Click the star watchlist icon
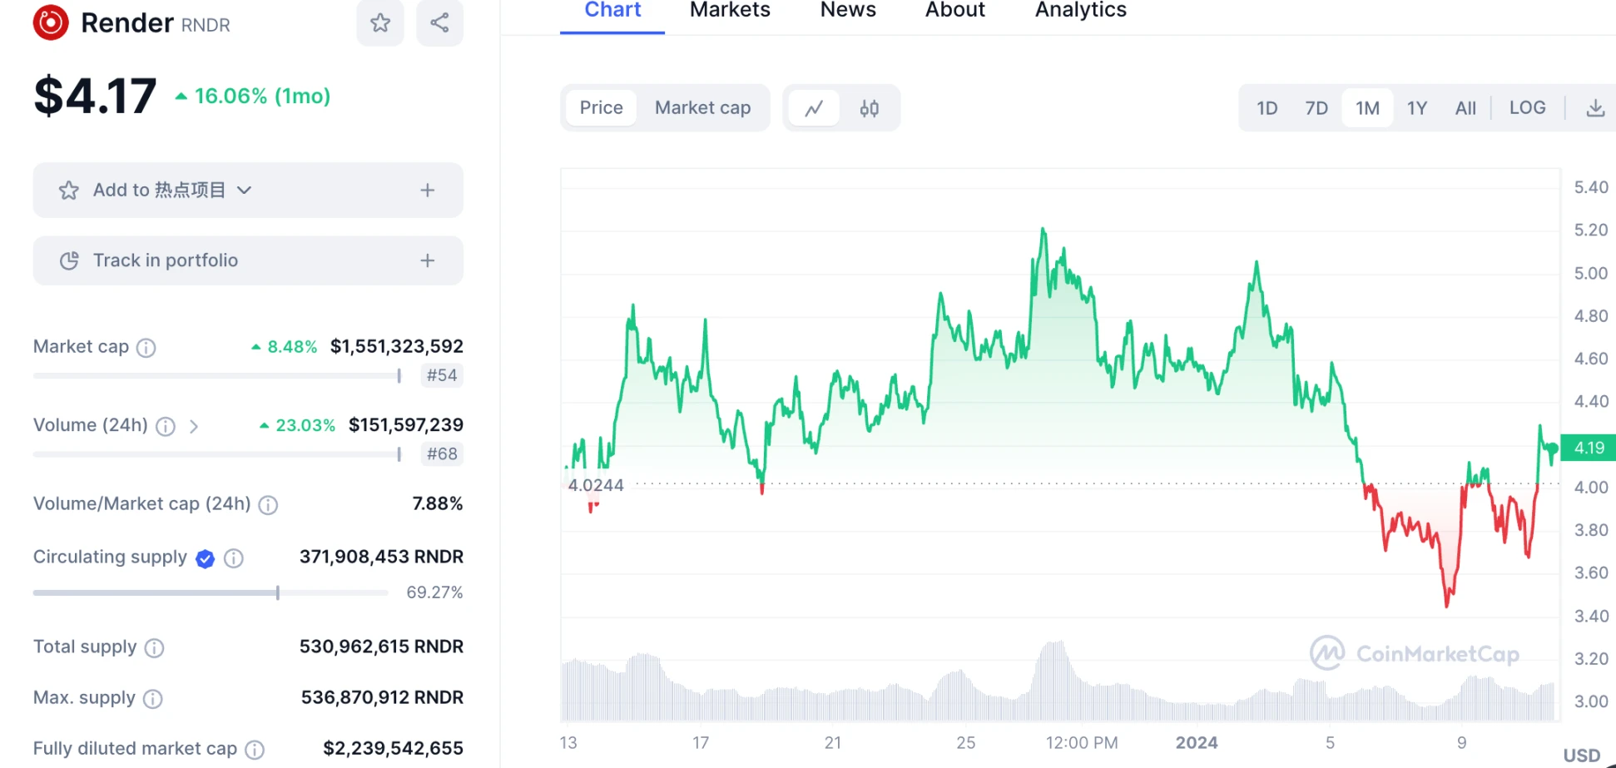This screenshot has width=1616, height=768. pyautogui.click(x=380, y=22)
